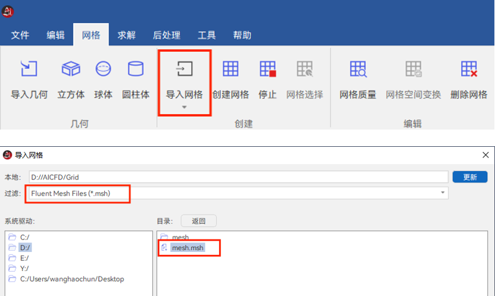Click the folder icon beside E:/
This screenshot has height=296, width=495.
(x=13, y=258)
